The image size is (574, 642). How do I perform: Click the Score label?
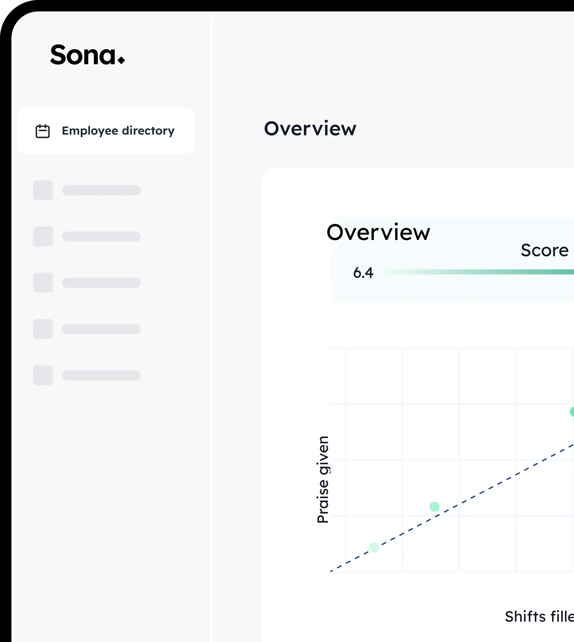545,250
